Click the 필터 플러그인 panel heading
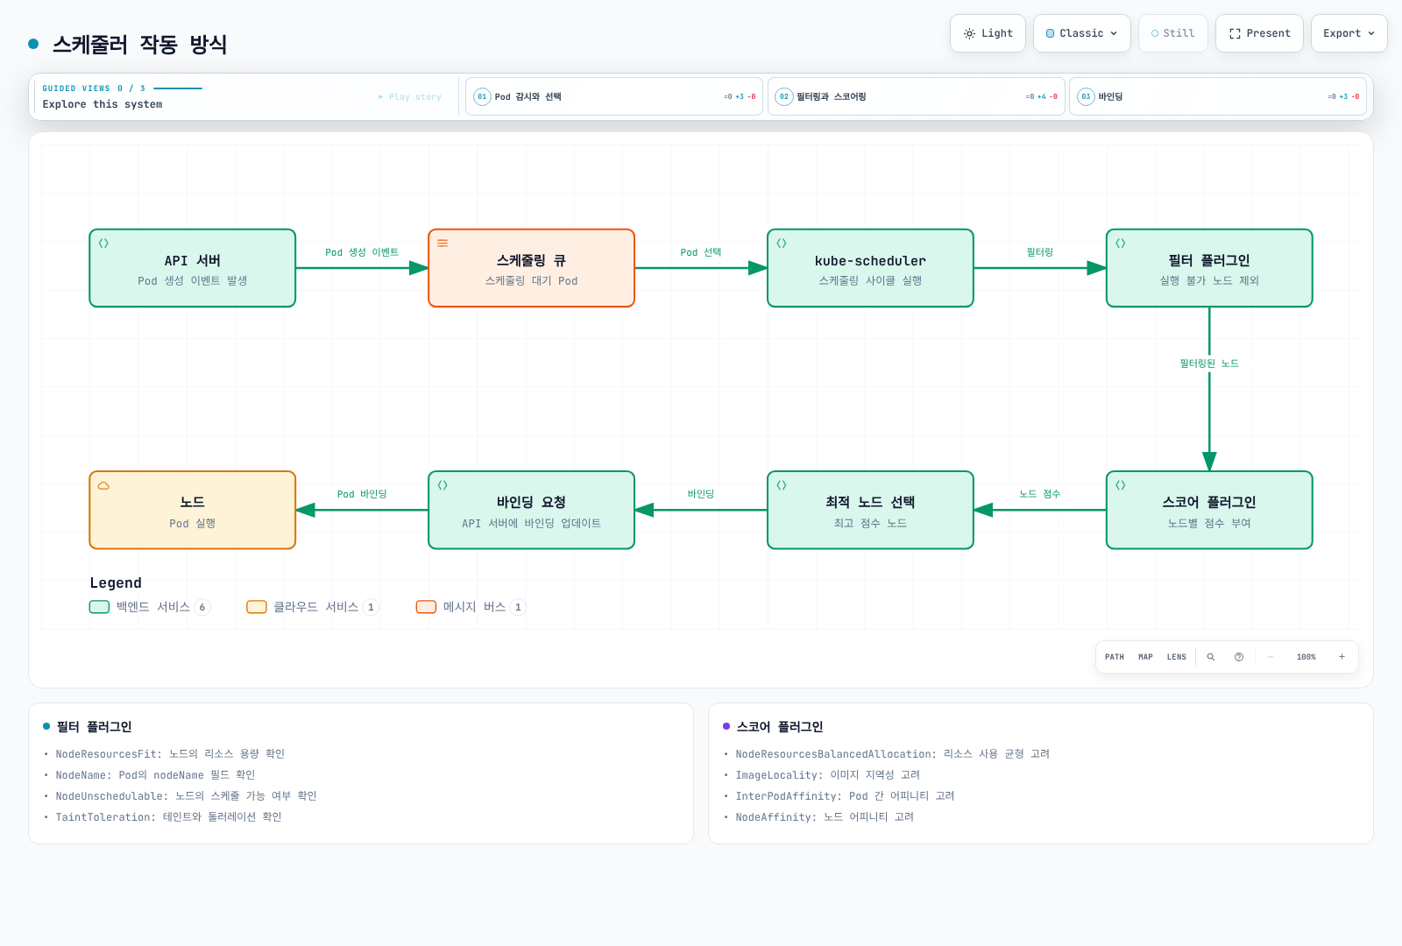Screen dimensions: 1402x946 [94, 727]
